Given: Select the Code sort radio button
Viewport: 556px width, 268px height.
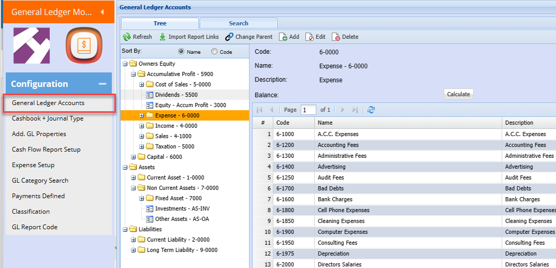Looking at the screenshot, I should (x=214, y=52).
